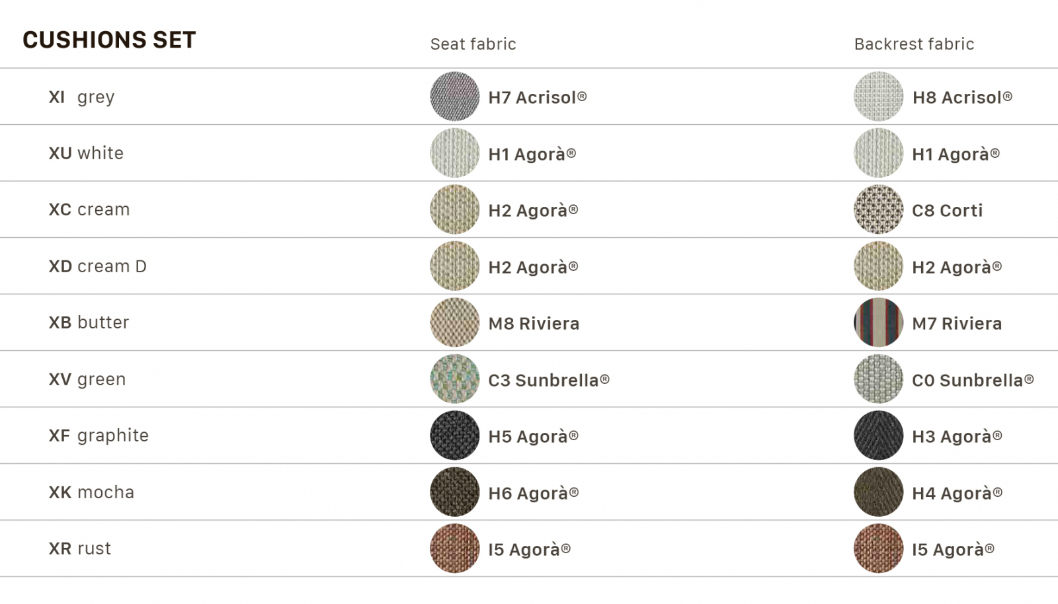Select the H7 Acrisol grey seat fabric swatch
Screen dimensions: 1058x604
[455, 96]
